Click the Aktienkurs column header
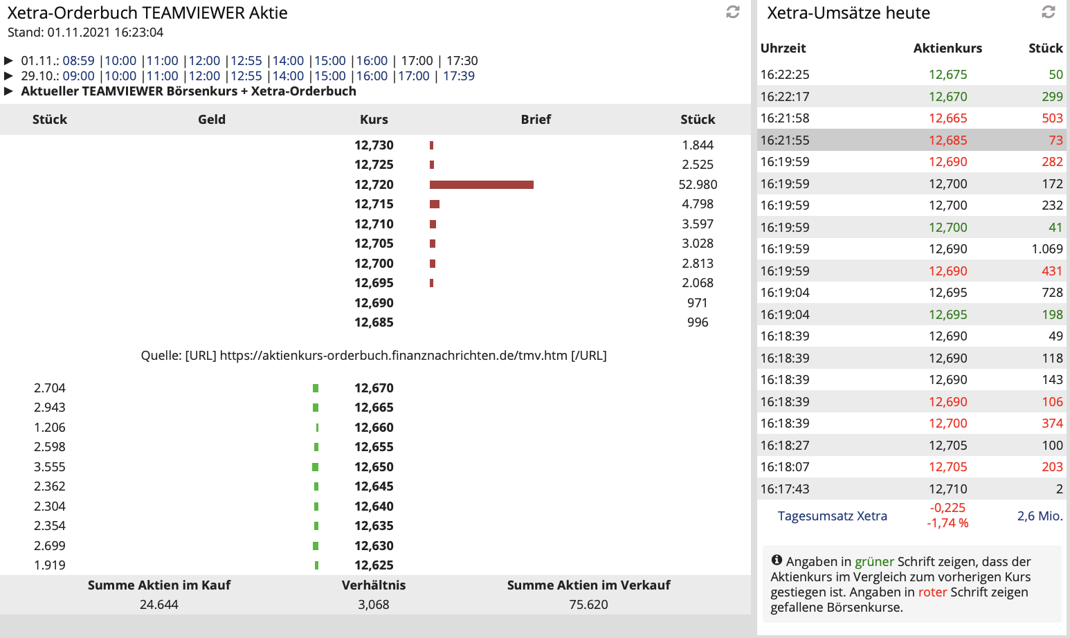This screenshot has width=1070, height=638. (947, 48)
